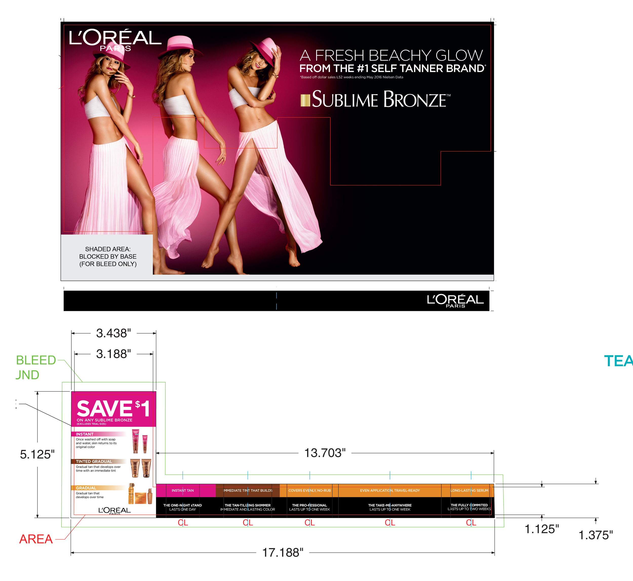Click "IMMEDIATE TINT THAT BUILDS" brown strip label
Image resolution: width=633 pixels, height=581 pixels.
(x=248, y=490)
